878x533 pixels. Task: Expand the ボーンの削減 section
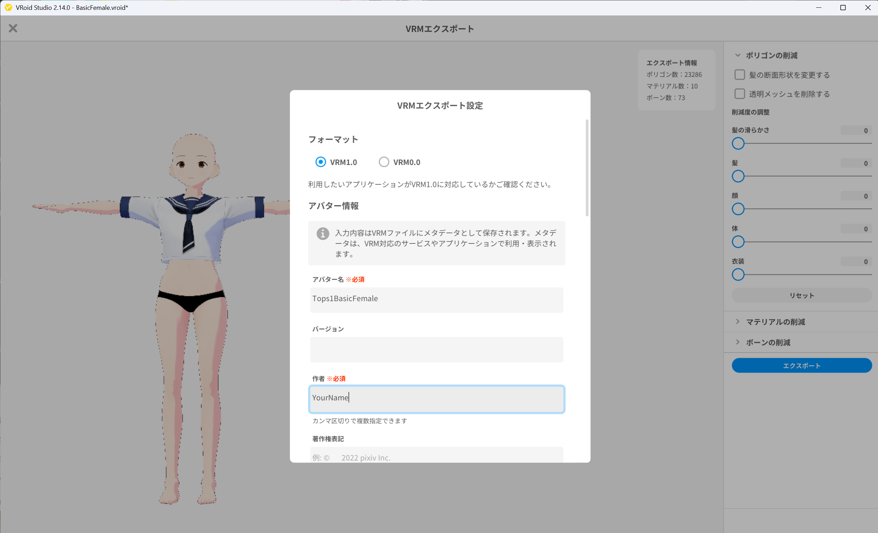point(738,342)
